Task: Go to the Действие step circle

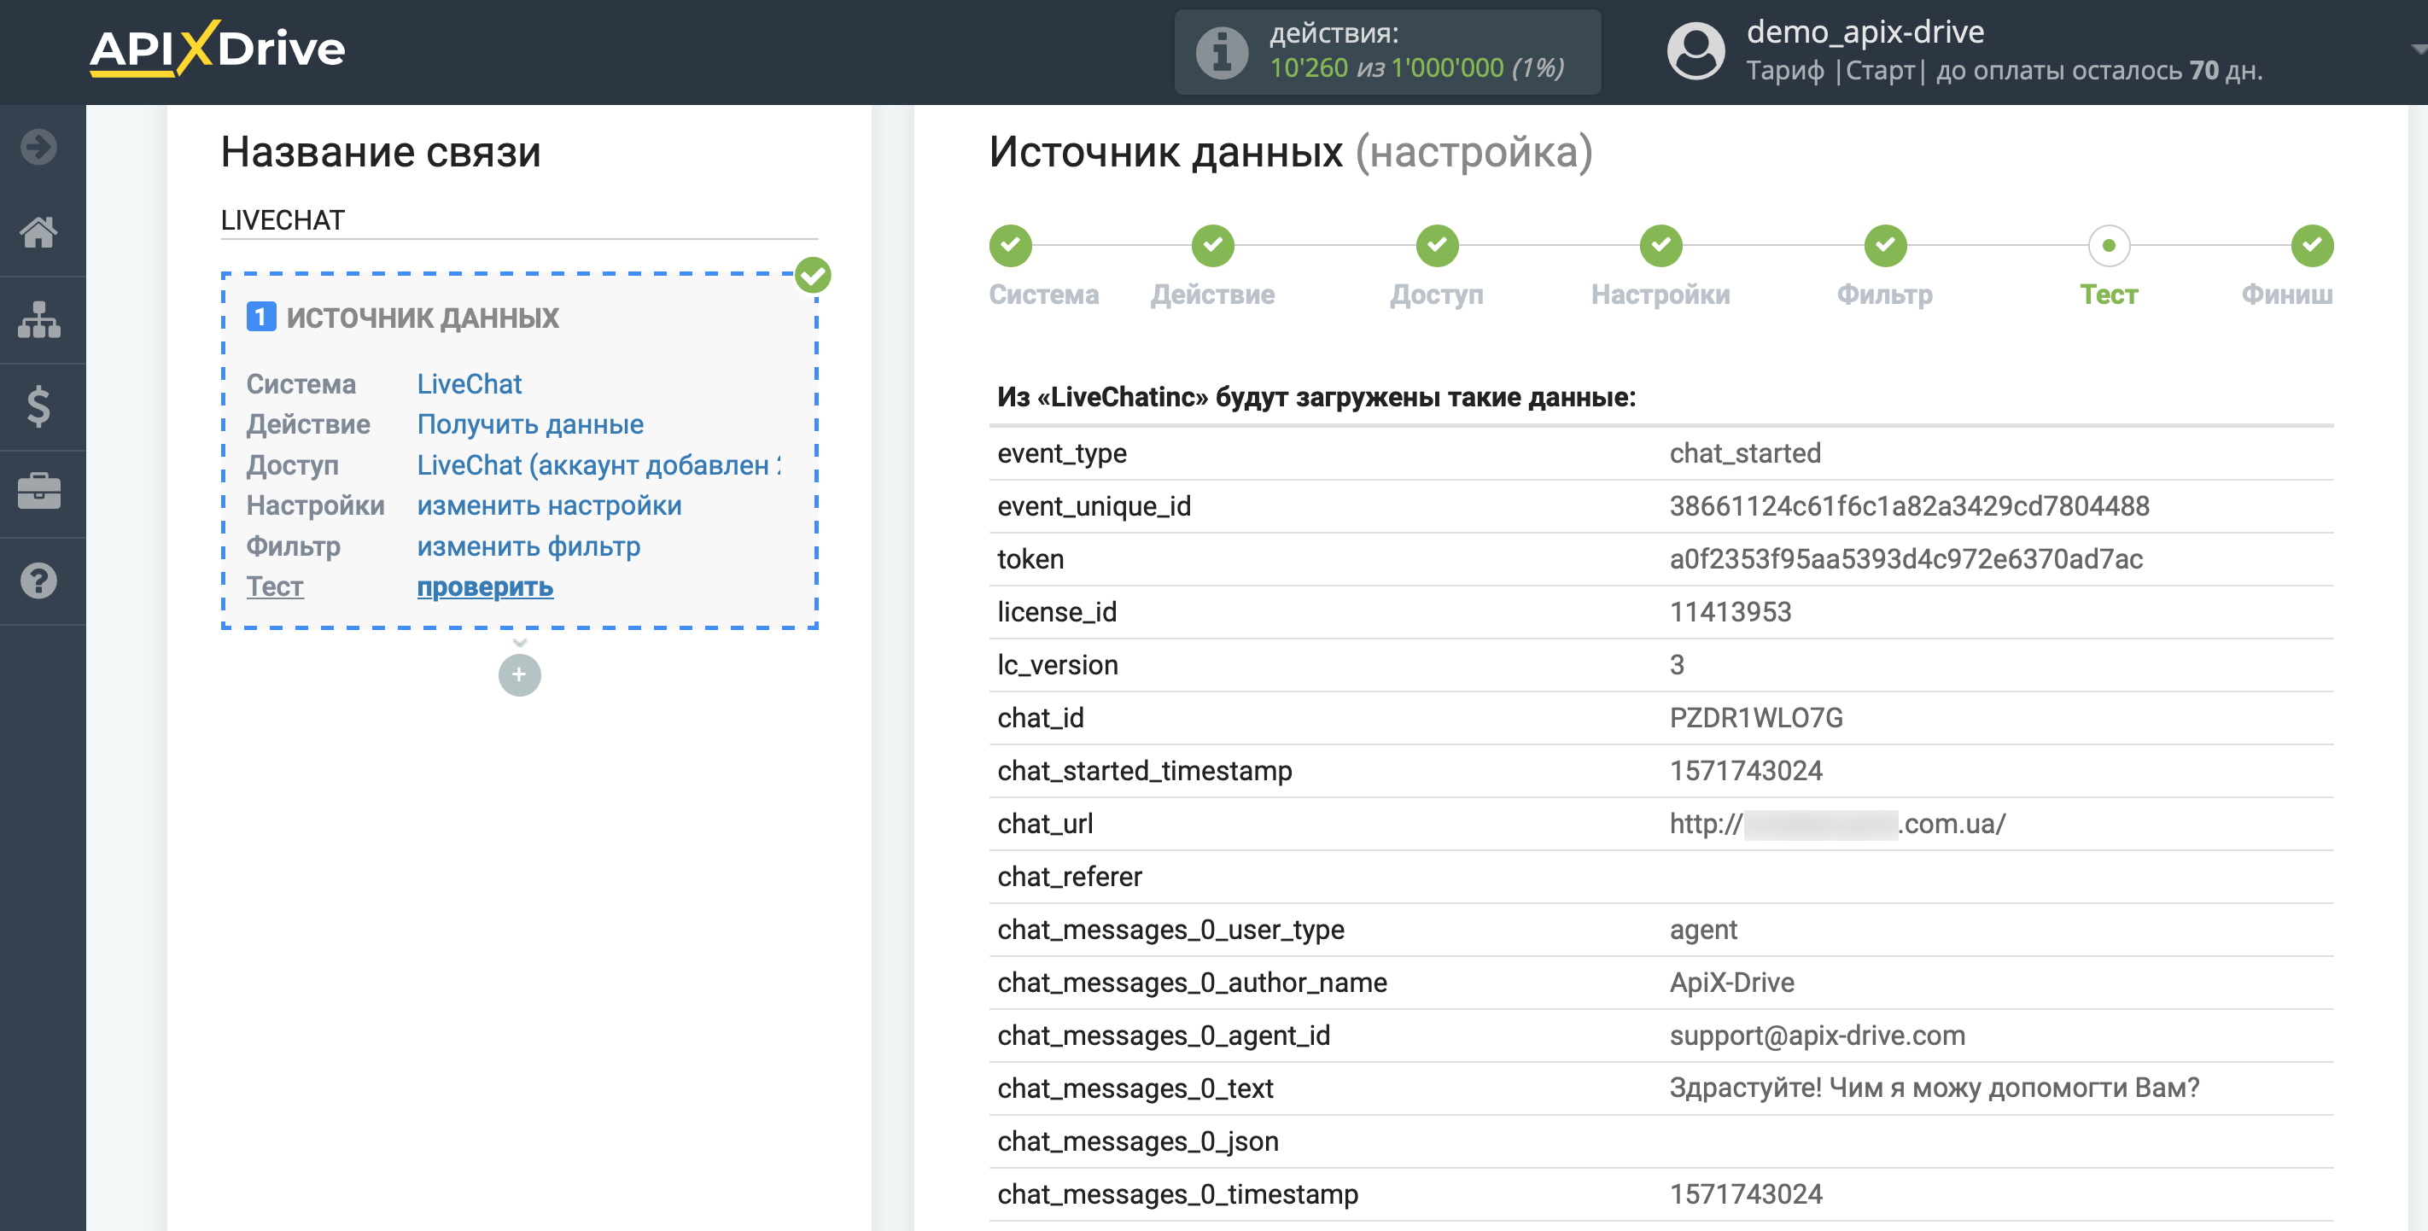Action: [1212, 246]
